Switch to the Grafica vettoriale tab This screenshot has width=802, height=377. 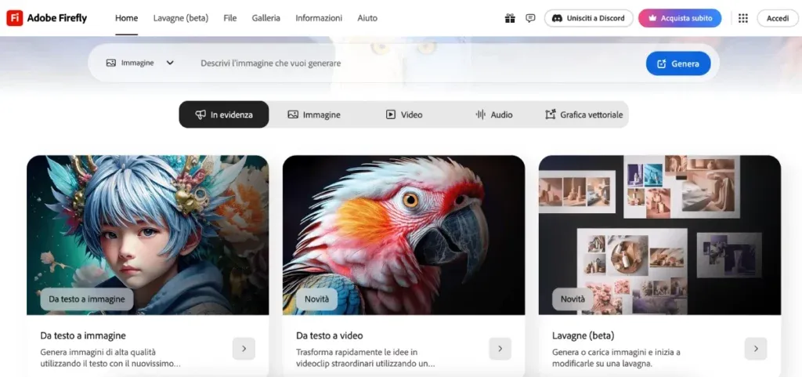584,114
